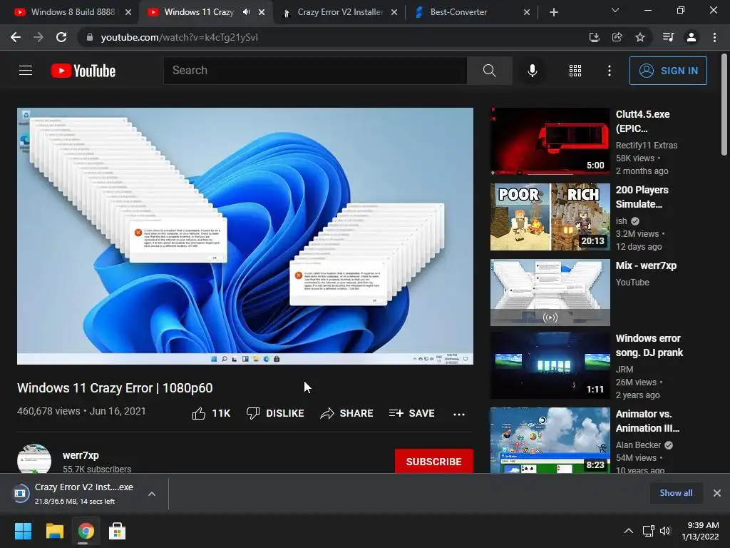Click the search magnifier button
Viewport: 730px width, 548px height.
tap(489, 71)
